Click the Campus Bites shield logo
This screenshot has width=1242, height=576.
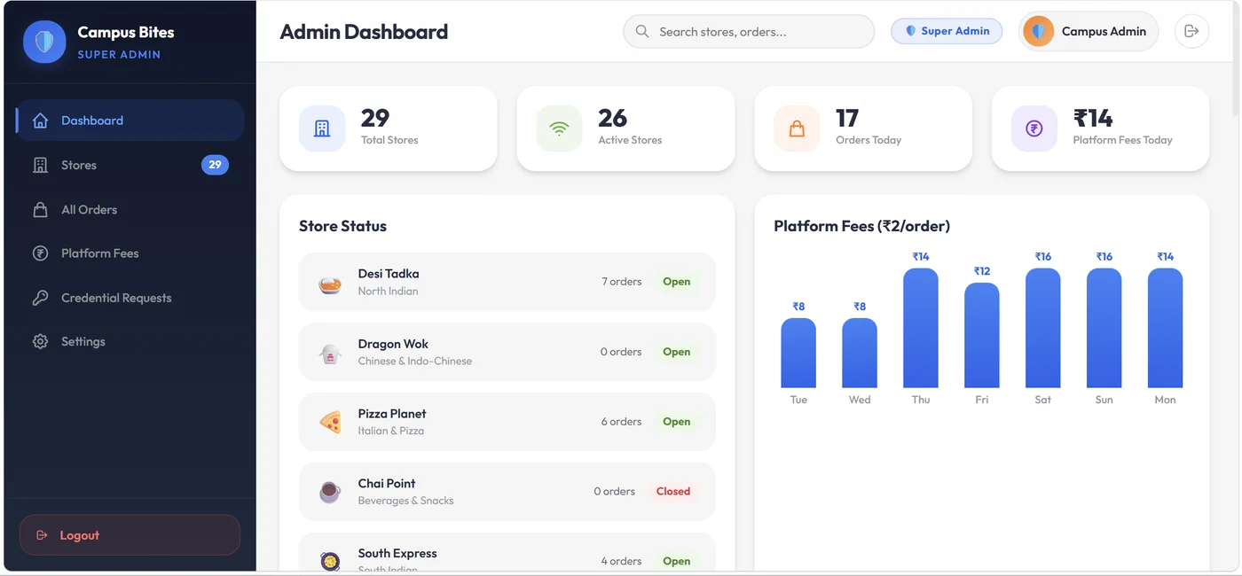click(x=44, y=42)
